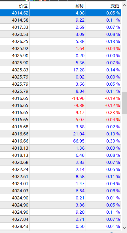The height and width of the screenshot is (233, 127).
Task: Click the 0.33 % change cell
Action: pos(104,141)
